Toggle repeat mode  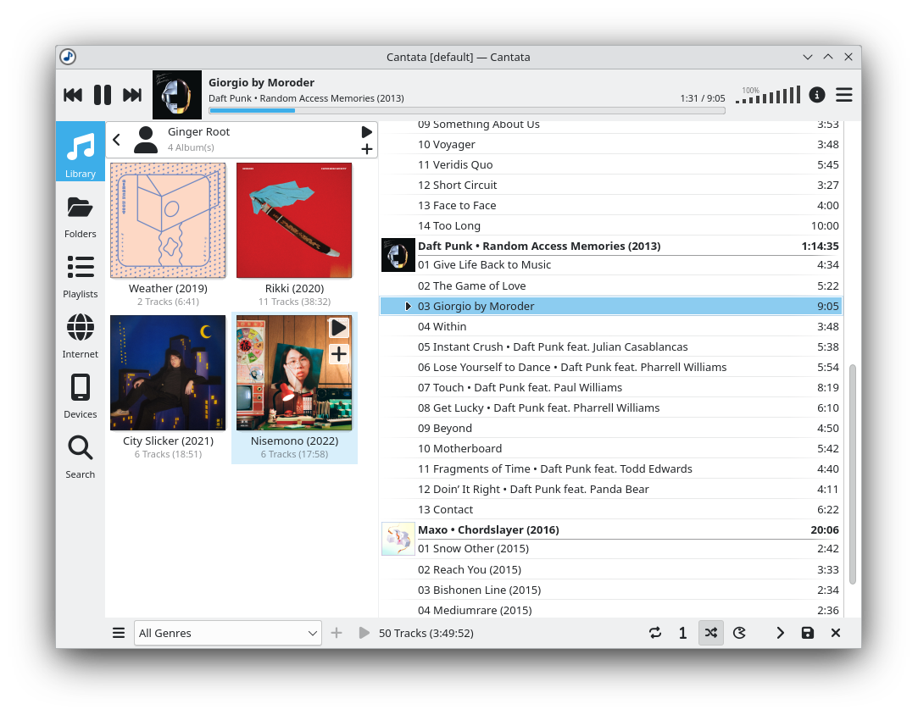655,633
